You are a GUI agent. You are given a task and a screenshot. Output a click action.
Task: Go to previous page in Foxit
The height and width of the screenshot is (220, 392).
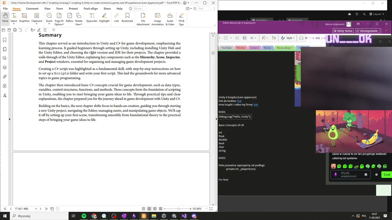[11, 209]
